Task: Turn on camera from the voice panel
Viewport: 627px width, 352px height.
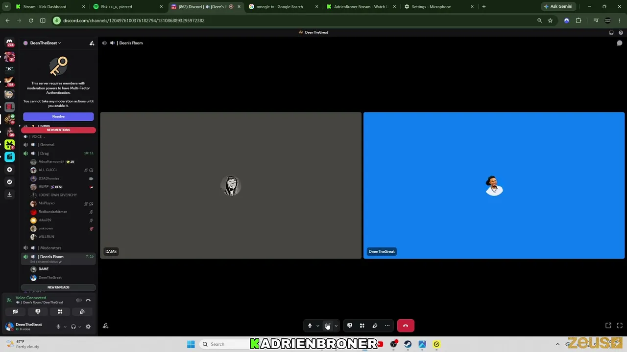Action: 15,311
